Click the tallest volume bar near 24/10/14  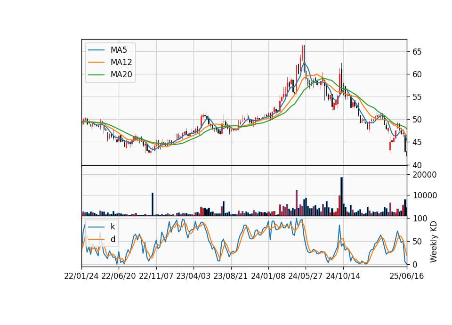[x=342, y=196]
